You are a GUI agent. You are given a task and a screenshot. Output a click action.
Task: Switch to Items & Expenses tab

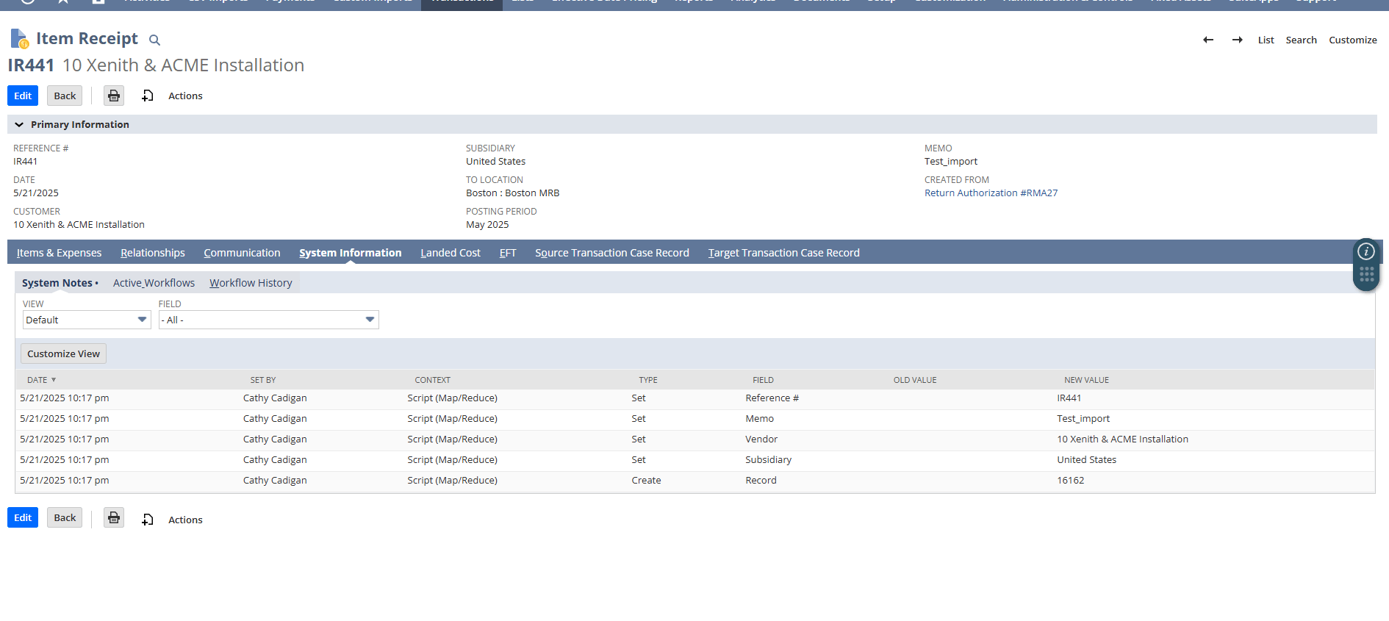coord(59,253)
